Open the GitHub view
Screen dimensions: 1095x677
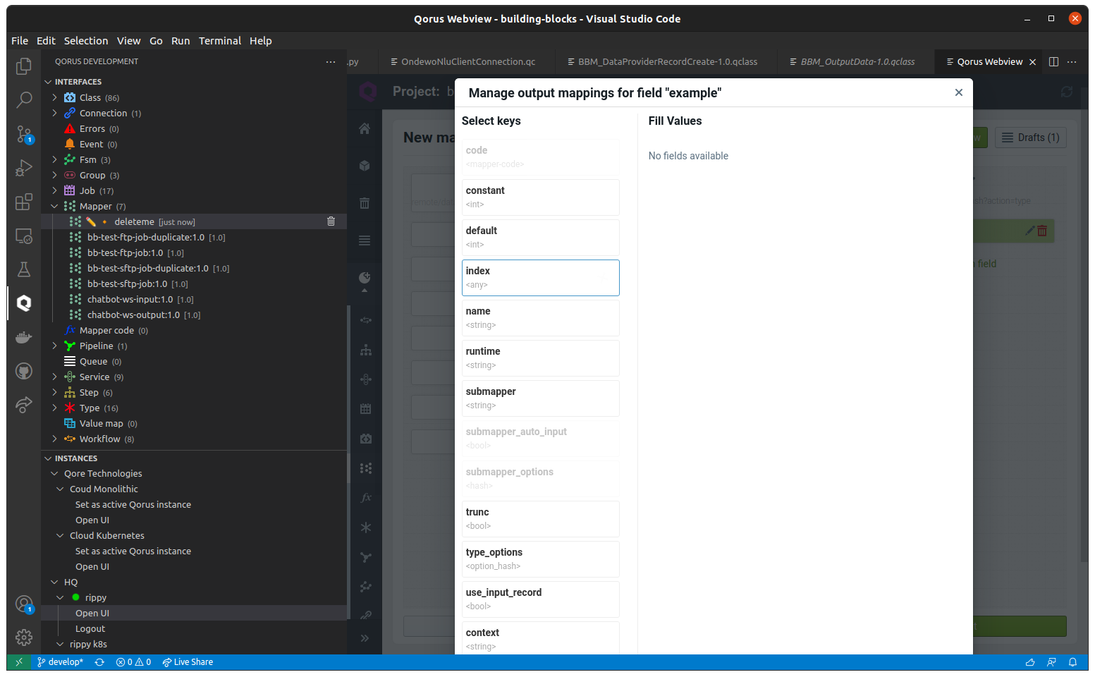[24, 371]
